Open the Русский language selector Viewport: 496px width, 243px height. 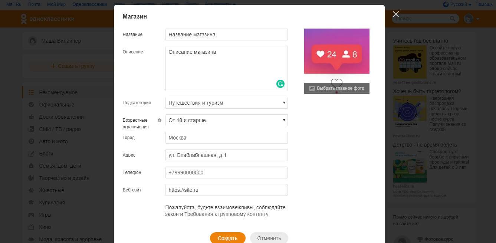458,4
